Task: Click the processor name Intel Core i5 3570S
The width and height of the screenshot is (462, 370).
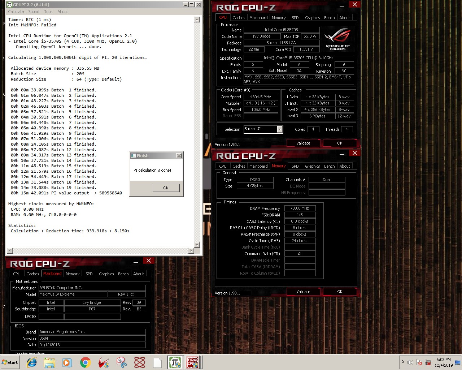Action: pos(282,30)
